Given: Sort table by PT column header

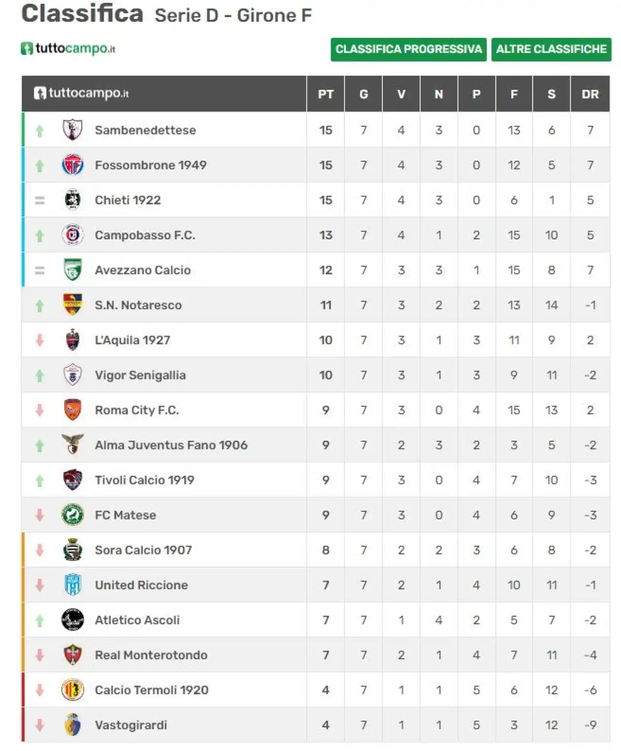Looking at the screenshot, I should click(x=326, y=94).
